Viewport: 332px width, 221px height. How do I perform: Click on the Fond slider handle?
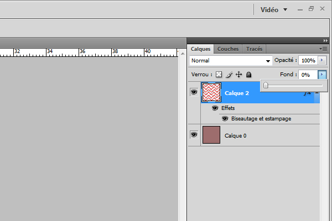point(266,85)
